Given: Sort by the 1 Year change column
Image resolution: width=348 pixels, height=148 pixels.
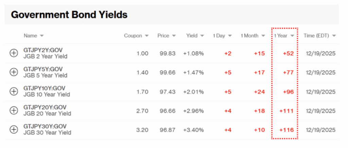Looking at the screenshot, I should click(292, 36).
